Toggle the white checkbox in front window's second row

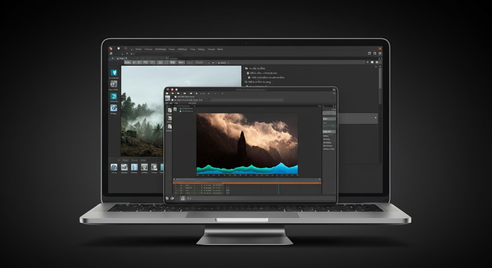tap(172, 99)
